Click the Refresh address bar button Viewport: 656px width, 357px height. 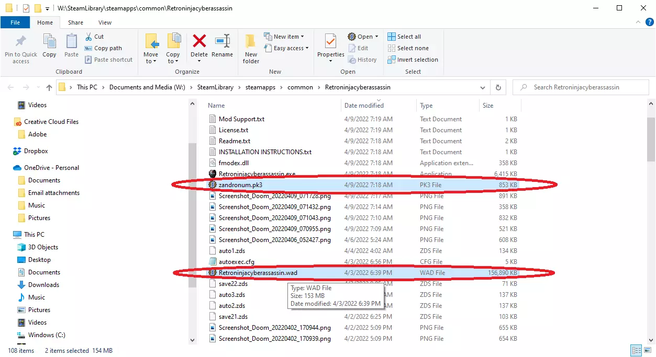pos(498,87)
